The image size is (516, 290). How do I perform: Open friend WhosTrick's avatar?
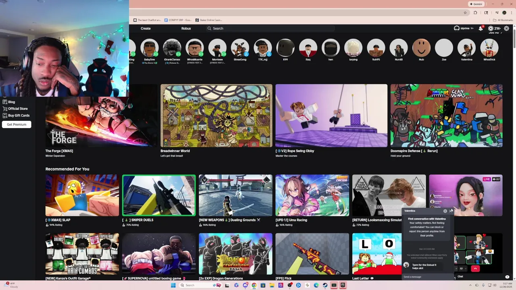click(489, 48)
